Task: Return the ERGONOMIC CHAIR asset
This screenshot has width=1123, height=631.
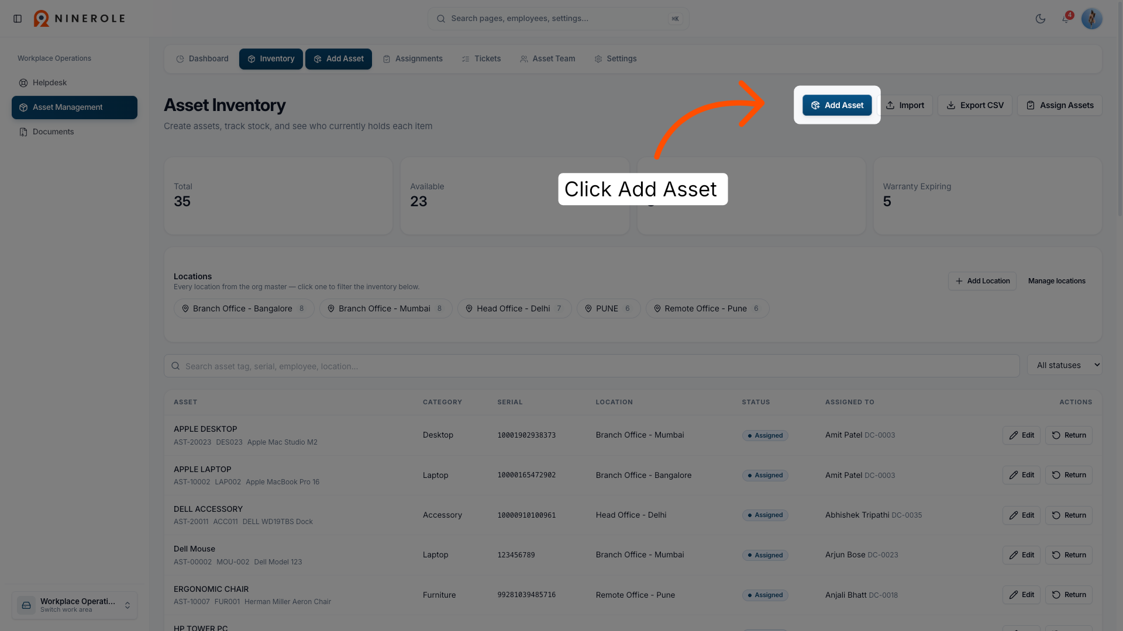Action: [1069, 595]
